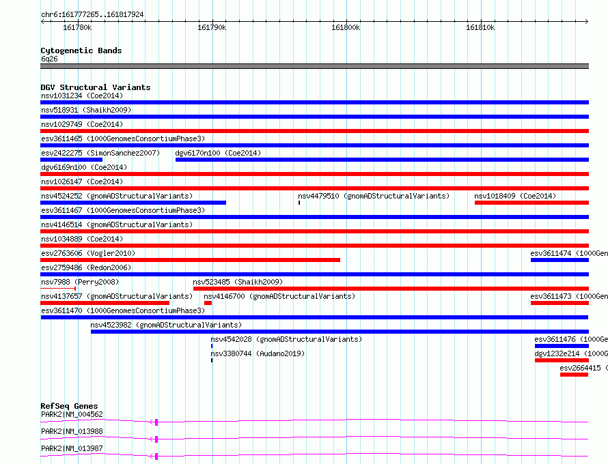Select the dgv1232e214 red bar
Screen dimensions: 608x464
tap(562, 360)
